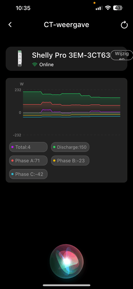This screenshot has width=133, height=289.
Task: Toggle the Phase A series chip
Action: click(x=28, y=160)
